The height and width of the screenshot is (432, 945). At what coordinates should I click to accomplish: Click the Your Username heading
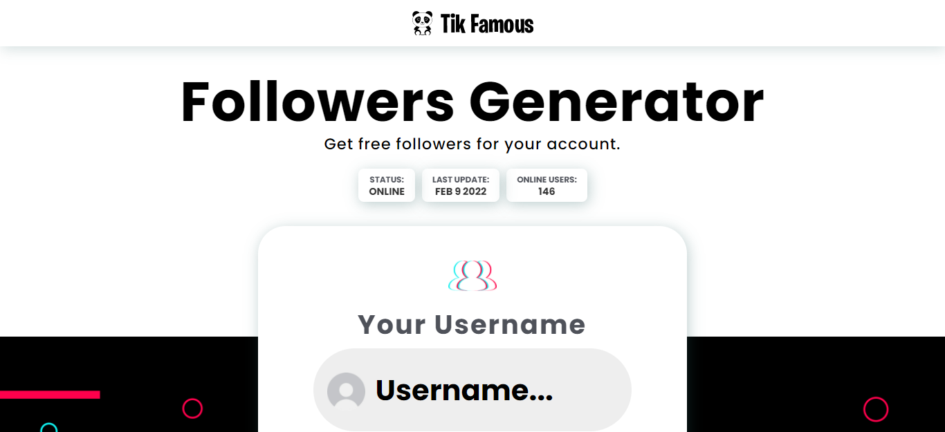pos(472,324)
